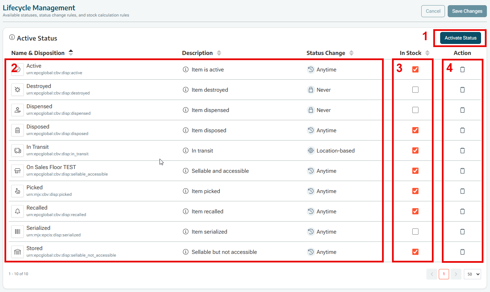
Task: Click trash icon in Stored row
Action: (462, 252)
